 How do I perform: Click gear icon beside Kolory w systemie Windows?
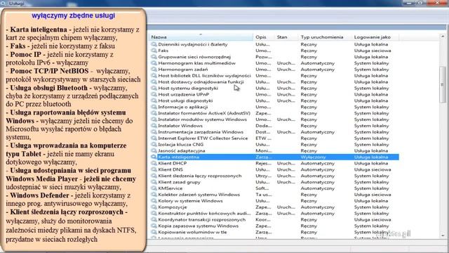click(154, 201)
